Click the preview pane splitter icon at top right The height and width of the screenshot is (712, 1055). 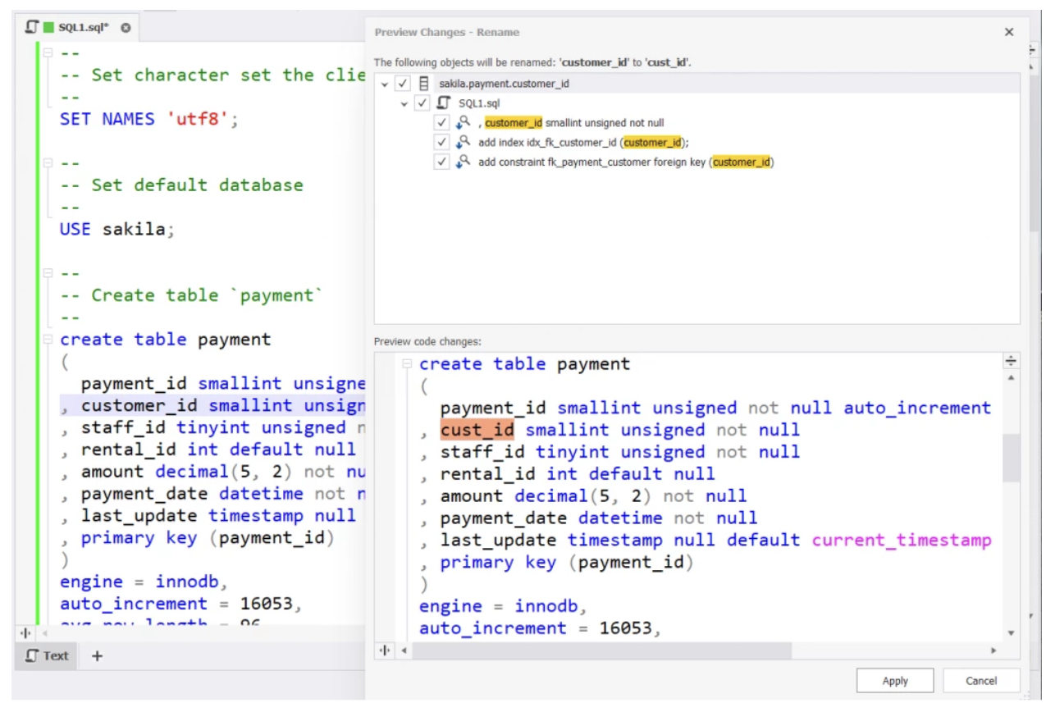pyautogui.click(x=1012, y=362)
